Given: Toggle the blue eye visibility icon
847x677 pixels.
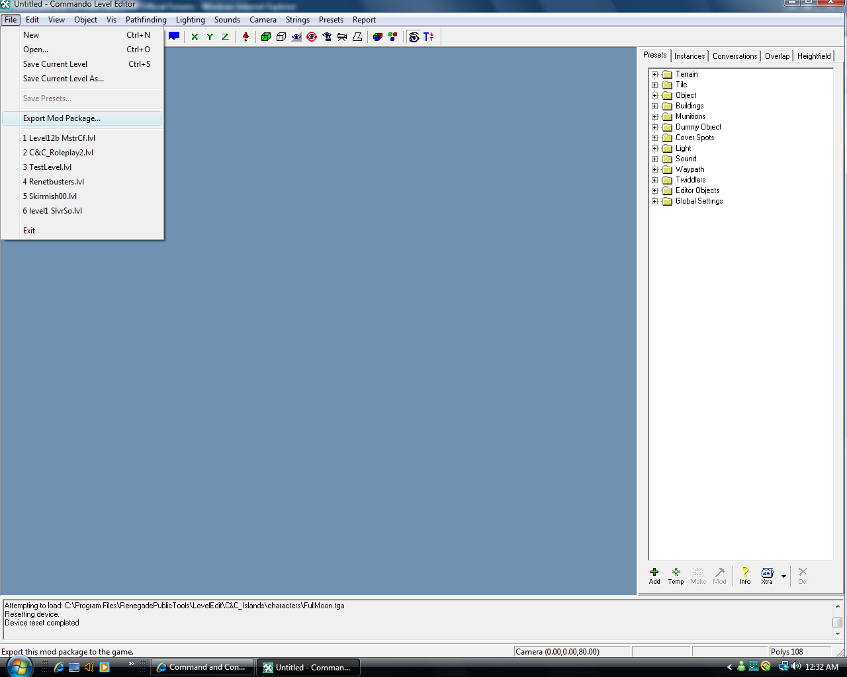Looking at the screenshot, I should [296, 37].
